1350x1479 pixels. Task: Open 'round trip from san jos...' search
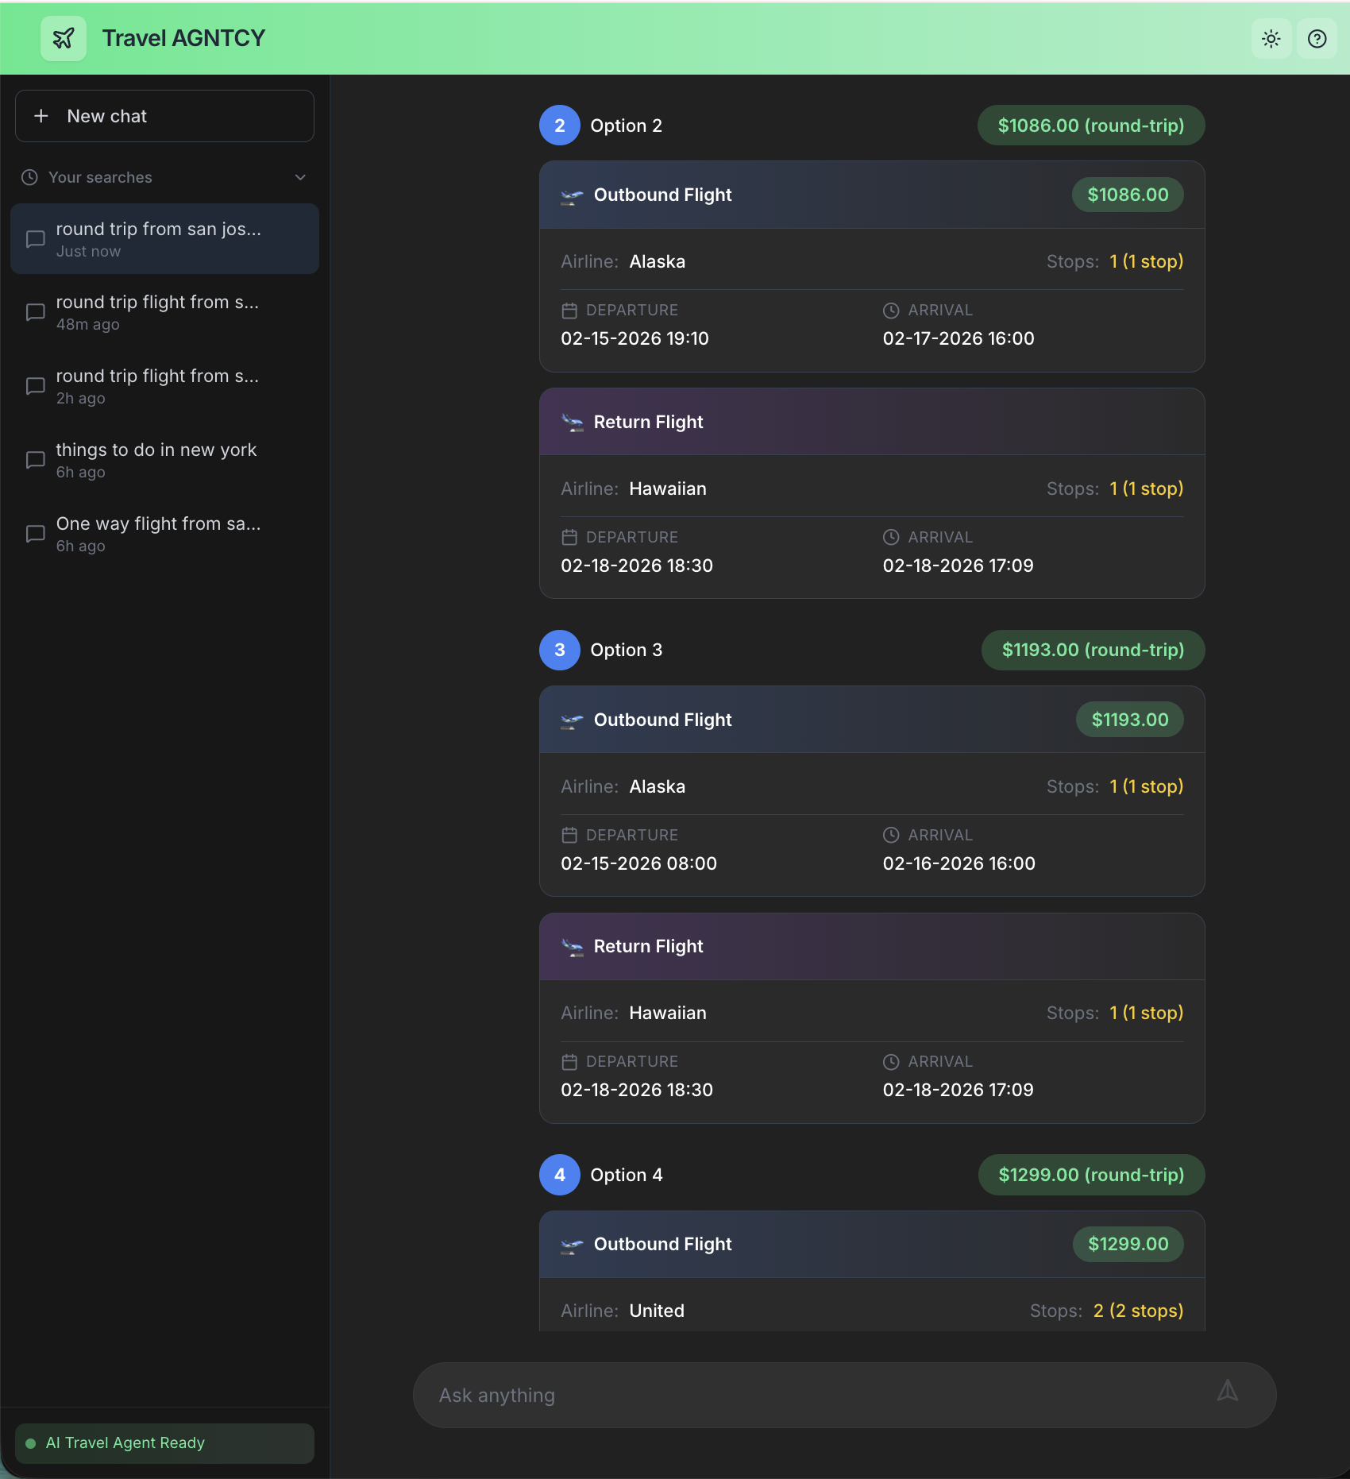click(164, 239)
